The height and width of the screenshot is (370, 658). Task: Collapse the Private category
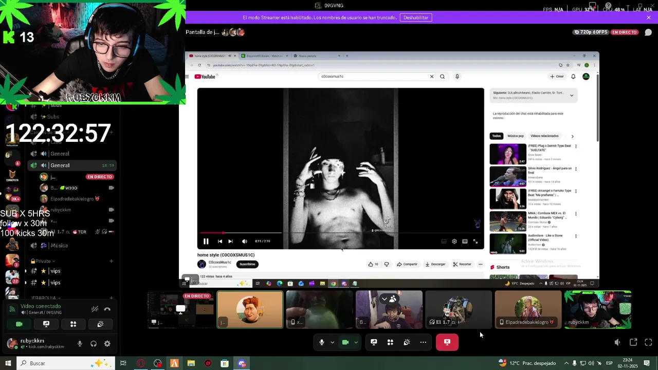tap(43, 261)
